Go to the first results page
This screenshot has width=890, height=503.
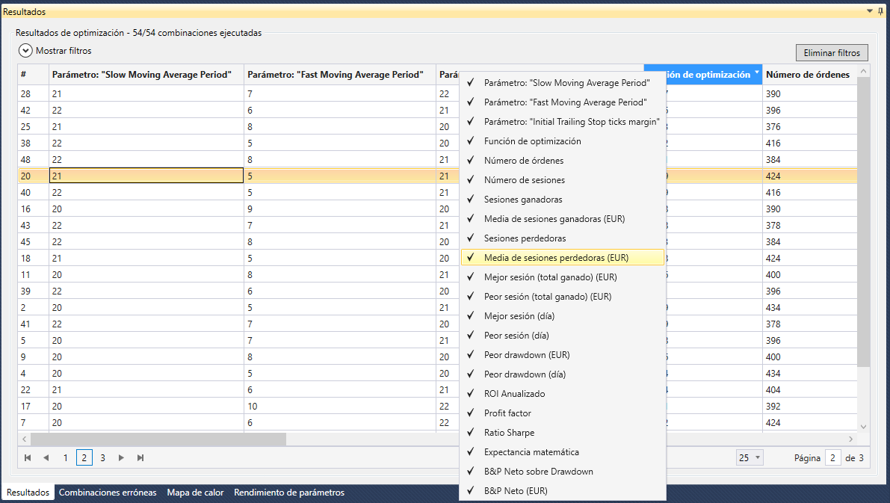[x=28, y=457]
